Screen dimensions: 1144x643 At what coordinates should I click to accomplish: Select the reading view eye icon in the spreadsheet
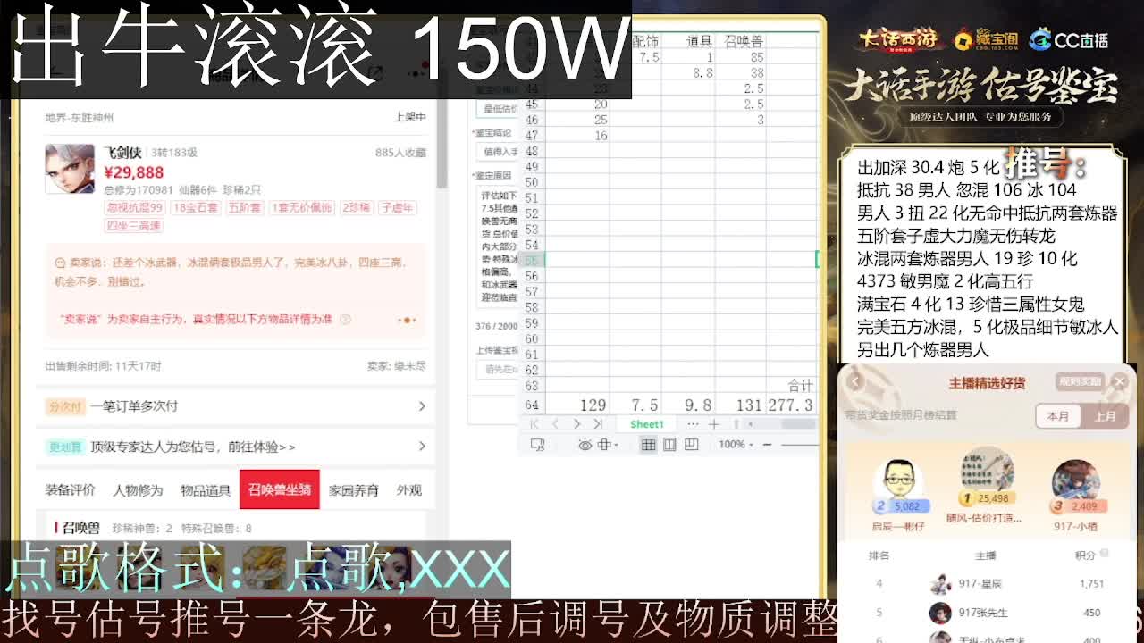pyautogui.click(x=585, y=445)
